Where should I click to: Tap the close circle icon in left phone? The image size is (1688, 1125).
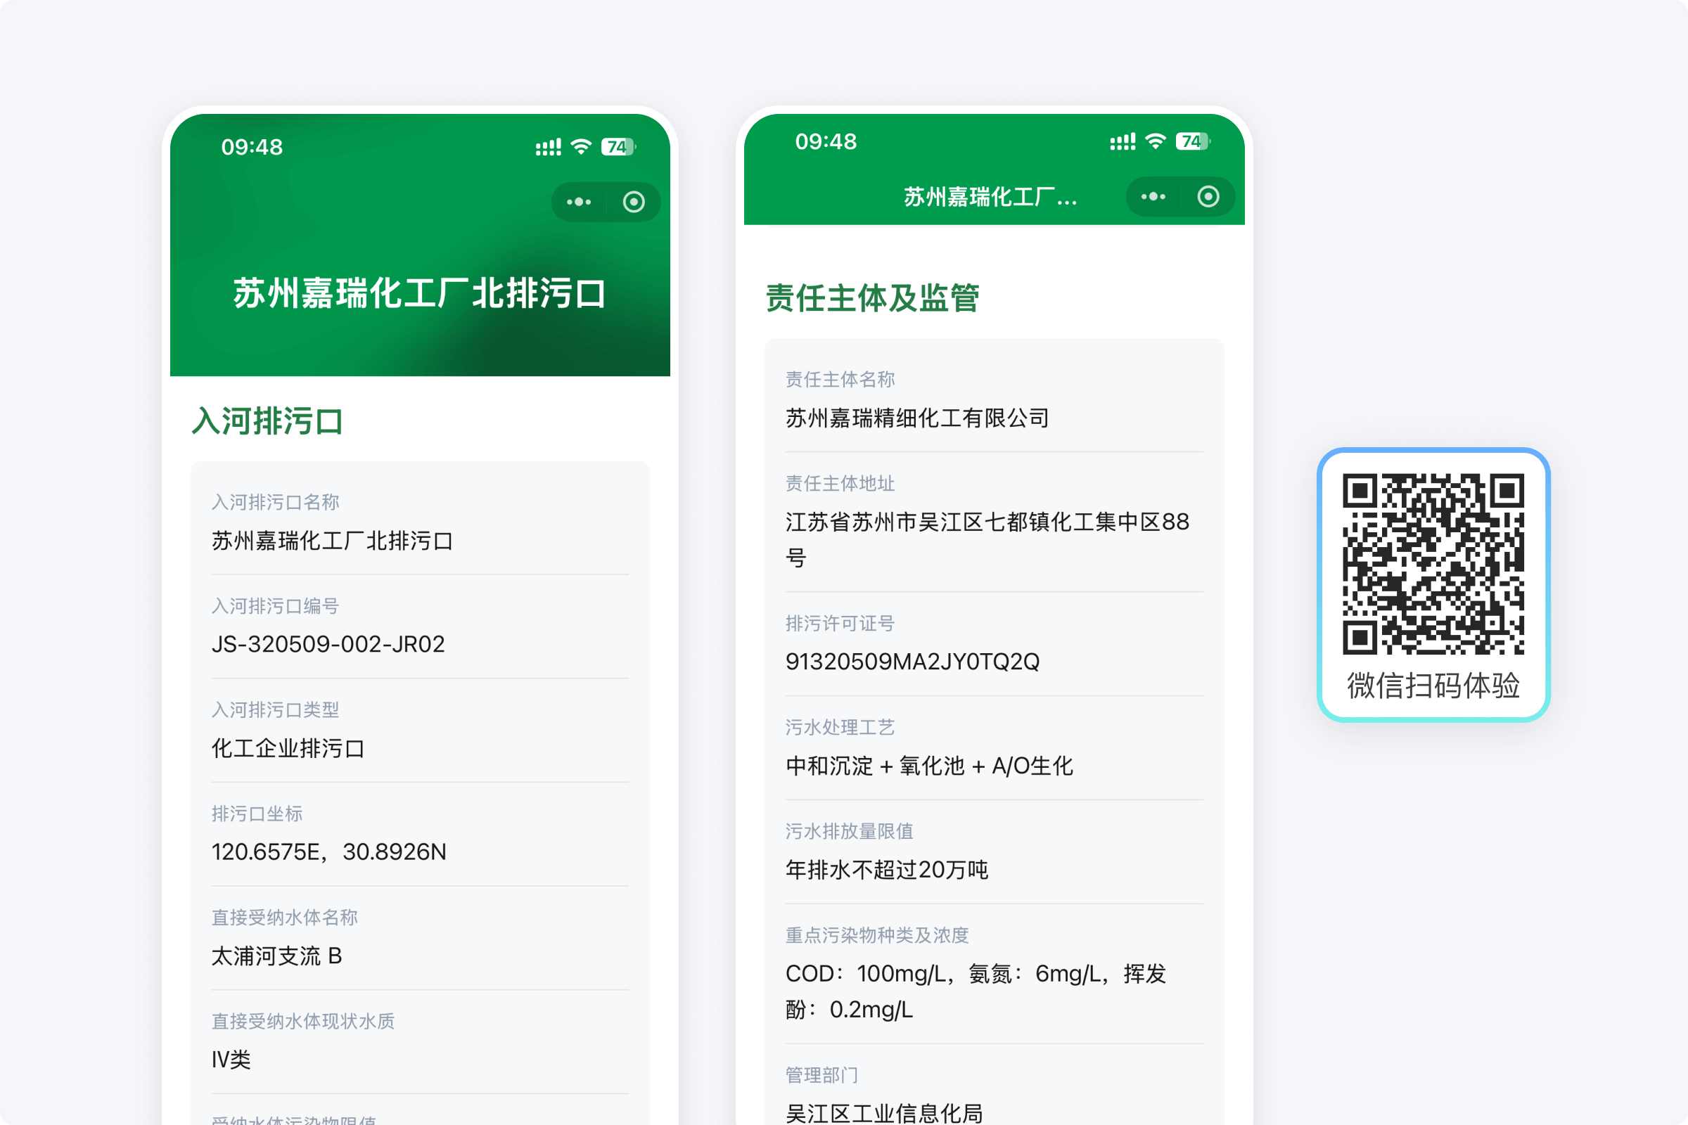[633, 202]
